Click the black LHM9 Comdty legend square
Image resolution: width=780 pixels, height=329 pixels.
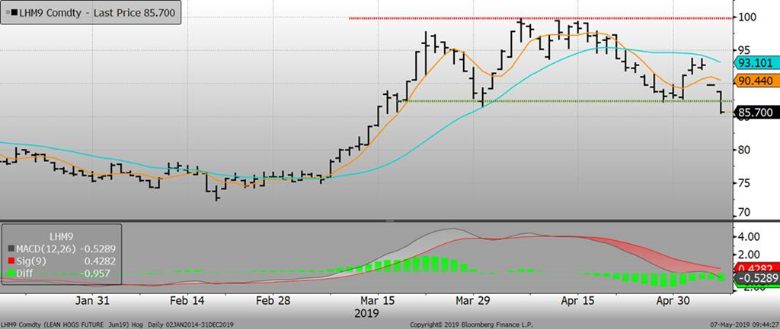(x=13, y=13)
